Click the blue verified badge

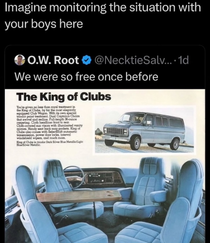click(86, 60)
